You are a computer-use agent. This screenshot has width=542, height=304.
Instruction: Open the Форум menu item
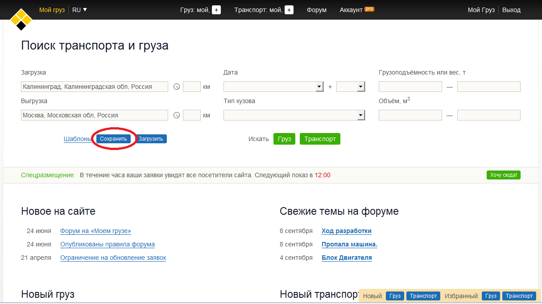pos(316,10)
